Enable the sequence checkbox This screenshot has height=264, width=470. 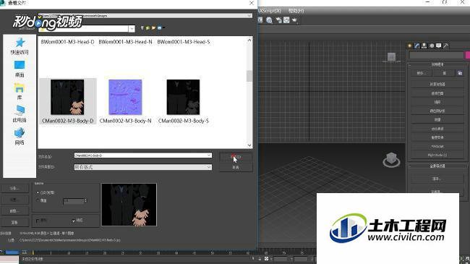point(38,221)
